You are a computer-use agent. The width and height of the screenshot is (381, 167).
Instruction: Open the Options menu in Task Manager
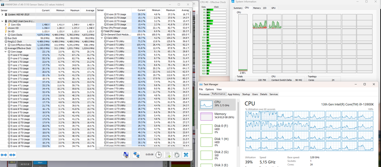[209, 89]
